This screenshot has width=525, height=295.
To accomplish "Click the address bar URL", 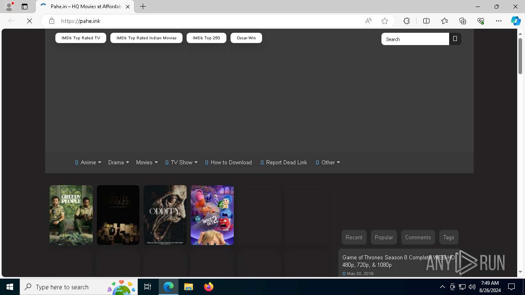I will [80, 21].
